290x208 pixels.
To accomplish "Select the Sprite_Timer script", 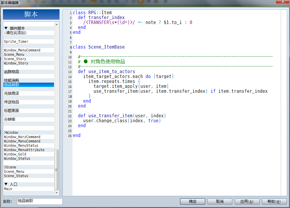I will (x=29, y=41).
